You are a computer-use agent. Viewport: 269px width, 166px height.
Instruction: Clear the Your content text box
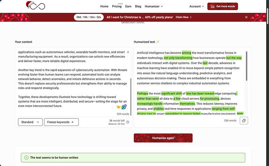click(x=128, y=52)
